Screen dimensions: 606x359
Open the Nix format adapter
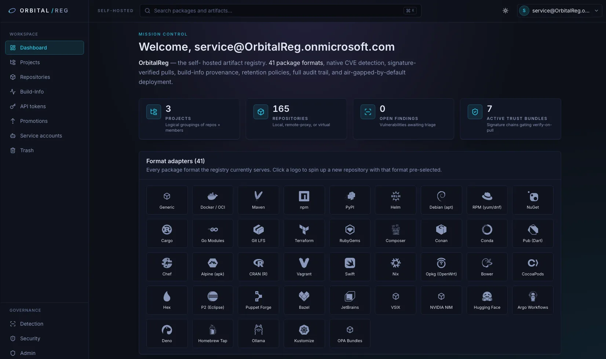tap(395, 267)
